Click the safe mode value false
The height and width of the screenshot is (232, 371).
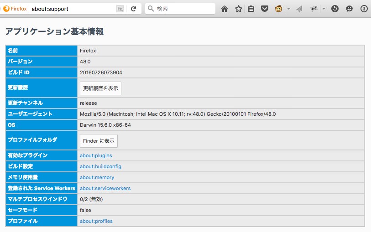85,210
